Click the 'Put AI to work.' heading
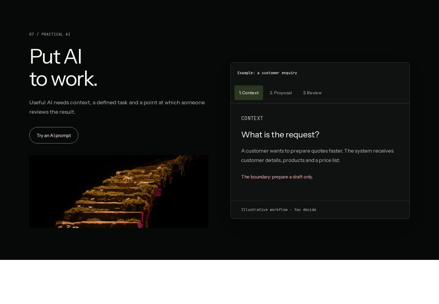Viewport: 439px width, 304px height. pyautogui.click(x=63, y=67)
